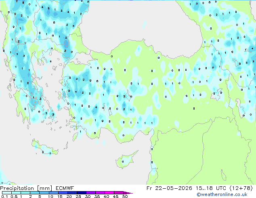Click the 5–10 mm legend swatch
256x198 pixels.
tap(44, 193)
